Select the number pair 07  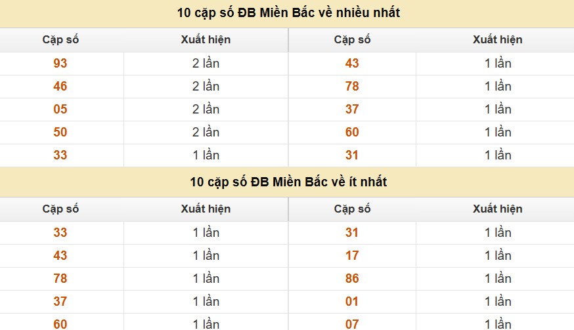pos(352,323)
